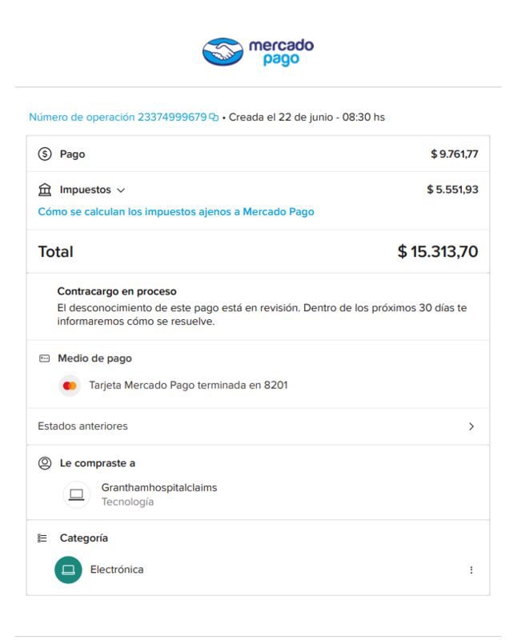
Task: Click the Mercado Pago wordmark text
Action: pyautogui.click(x=282, y=52)
